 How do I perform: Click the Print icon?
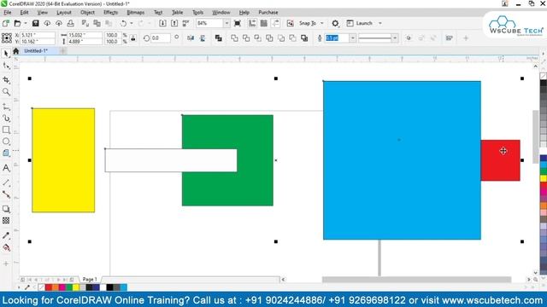tap(70, 23)
